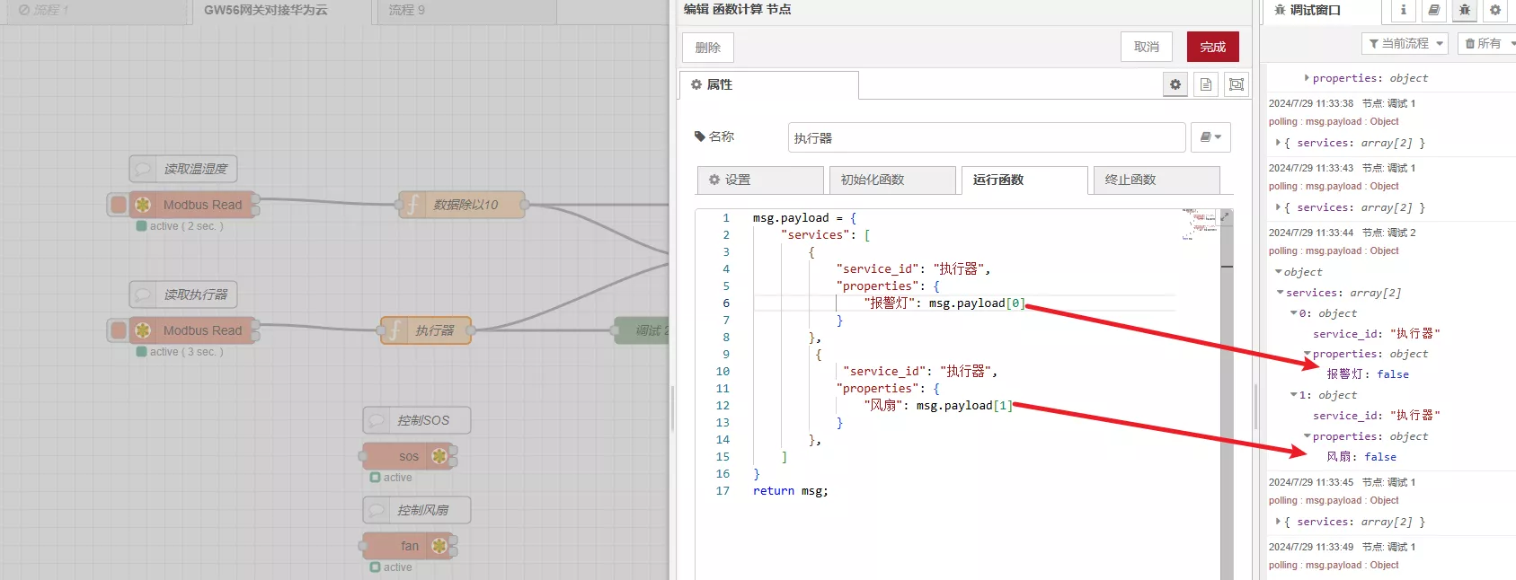1516x580 pixels.
Task: Toggle the inject button of upper Modbus Read node
Action: coord(119,205)
